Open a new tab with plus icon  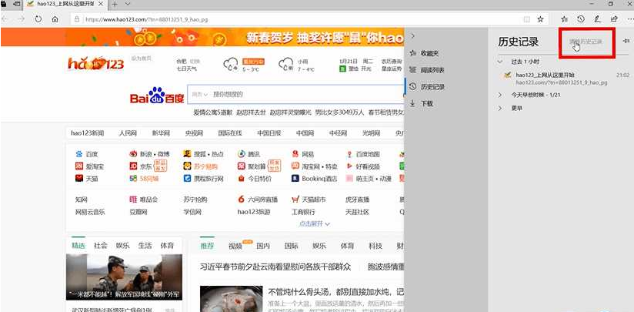115,4
